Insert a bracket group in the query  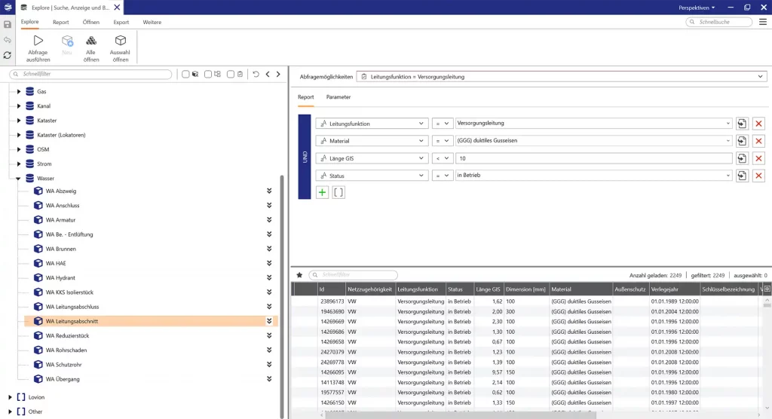coord(339,193)
